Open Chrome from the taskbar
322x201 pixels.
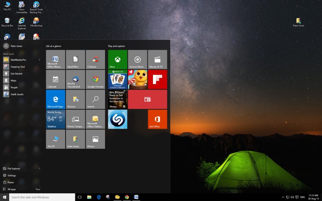(x=127, y=197)
